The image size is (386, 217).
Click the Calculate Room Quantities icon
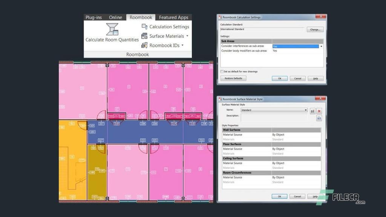coord(112,30)
